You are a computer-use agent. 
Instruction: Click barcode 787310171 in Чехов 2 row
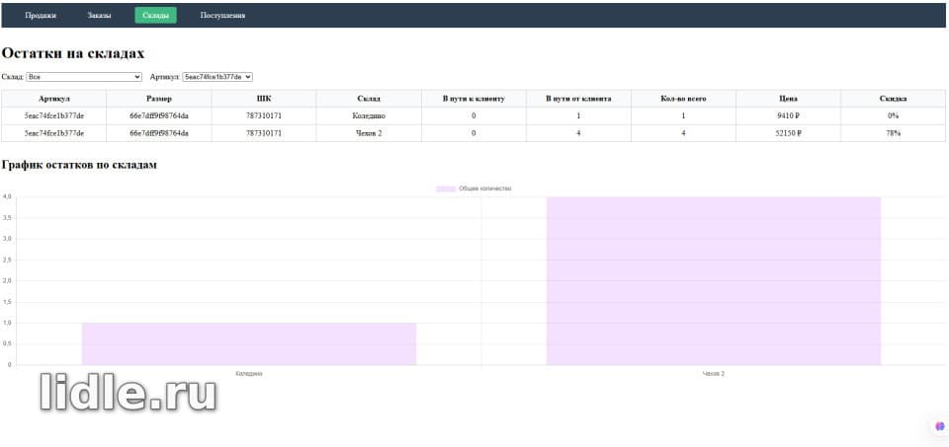pos(264,133)
